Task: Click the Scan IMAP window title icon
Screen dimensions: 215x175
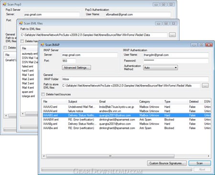Action: click(42, 44)
